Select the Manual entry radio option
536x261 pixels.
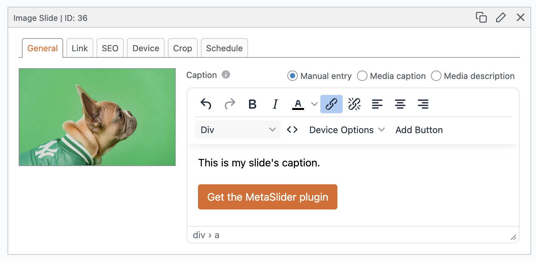point(292,76)
